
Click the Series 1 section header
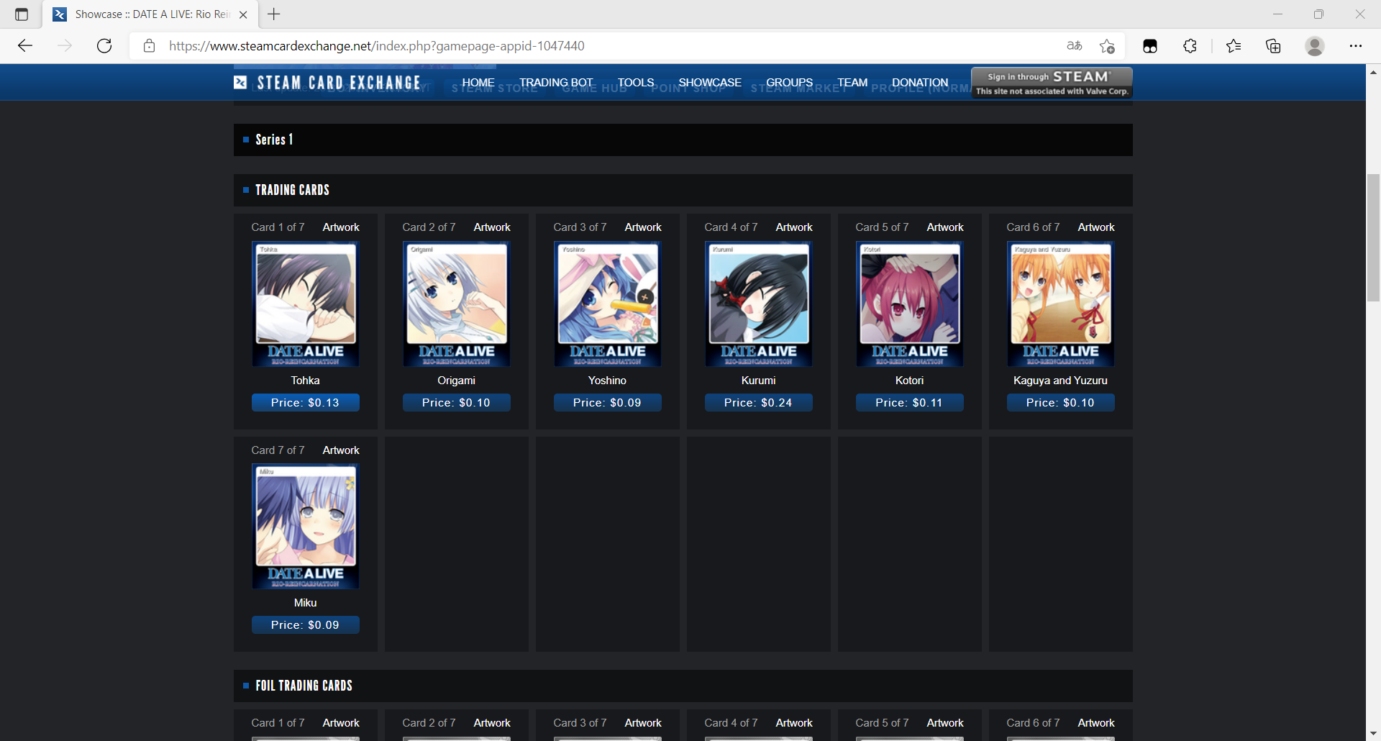click(683, 140)
